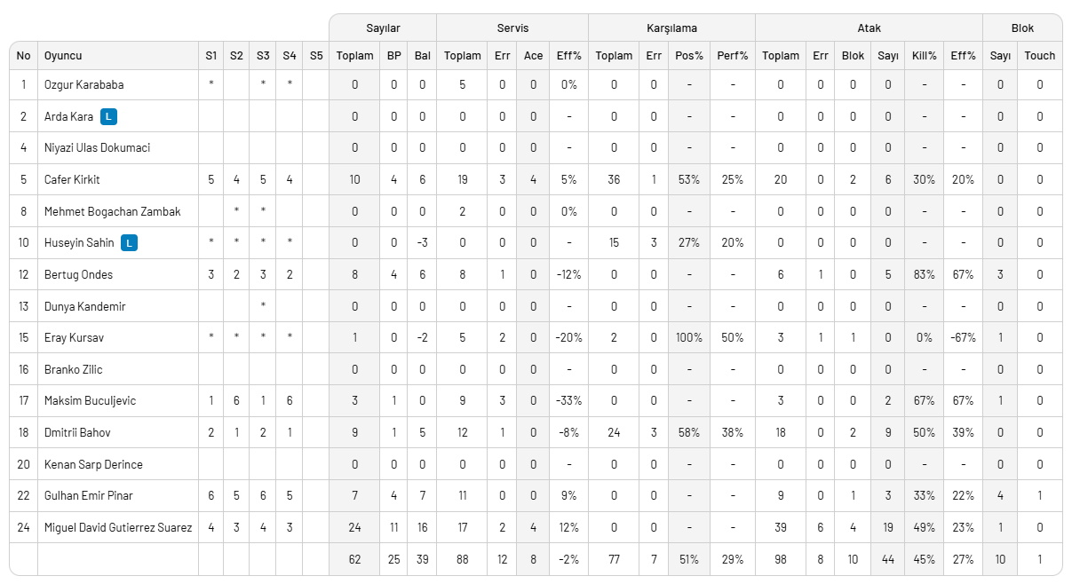1072x584 pixels.
Task: Open player Miguel David Gutierrez Suarez
Action: pyautogui.click(x=118, y=527)
